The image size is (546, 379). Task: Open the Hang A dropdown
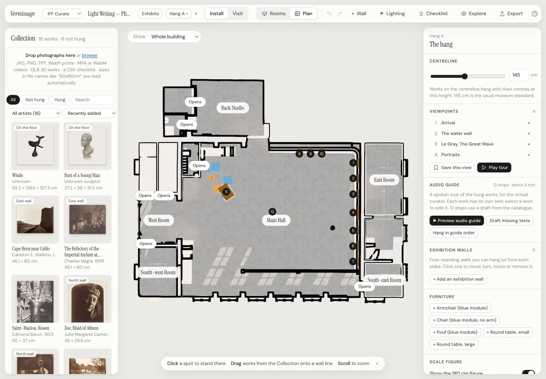pos(179,14)
